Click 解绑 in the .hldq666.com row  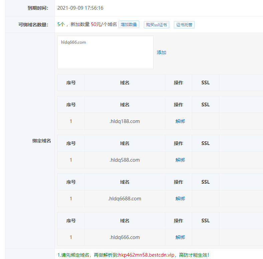[x=180, y=237]
